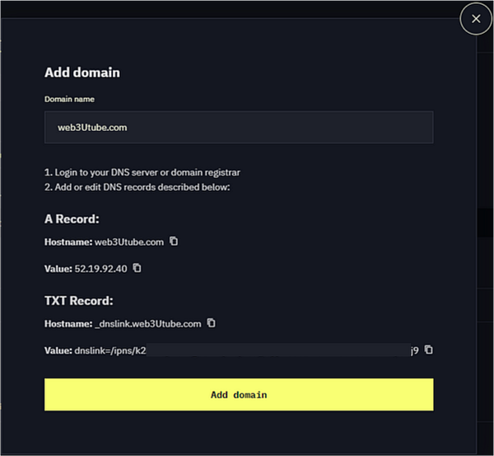This screenshot has height=456, width=494.
Task: Click the A Record section heading
Action: click(x=72, y=219)
